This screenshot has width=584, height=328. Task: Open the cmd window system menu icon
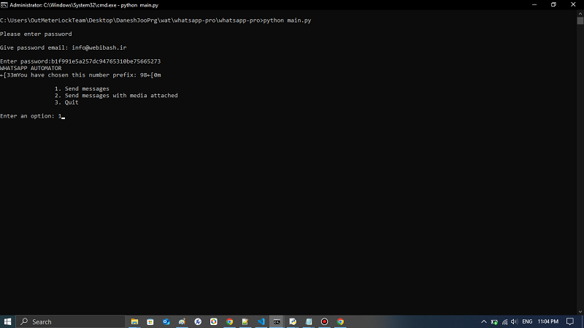click(4, 5)
